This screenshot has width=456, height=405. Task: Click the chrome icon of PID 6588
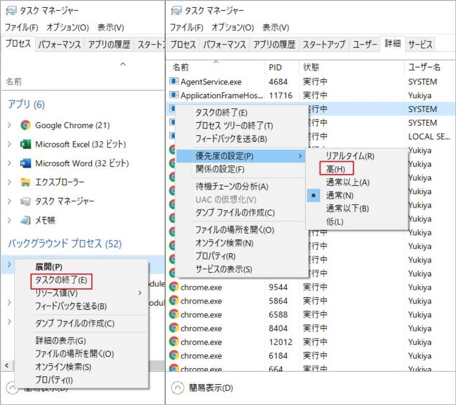[x=174, y=314]
